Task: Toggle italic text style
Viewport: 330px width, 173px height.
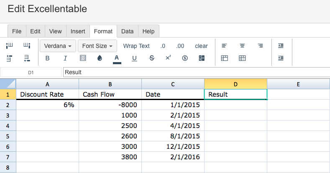Action: coord(65,58)
